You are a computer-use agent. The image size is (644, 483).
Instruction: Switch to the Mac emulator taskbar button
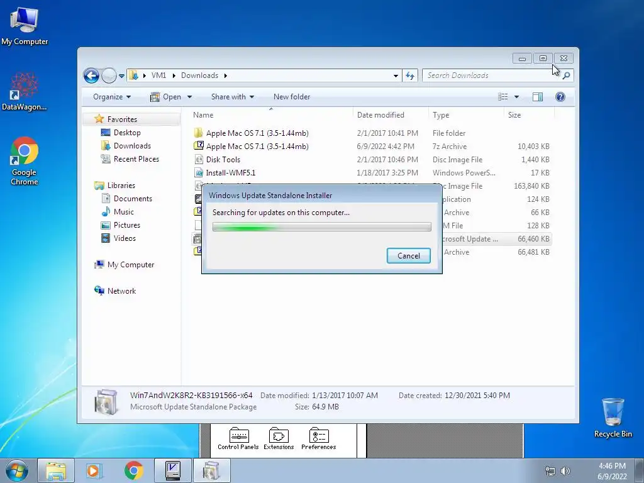(173, 470)
